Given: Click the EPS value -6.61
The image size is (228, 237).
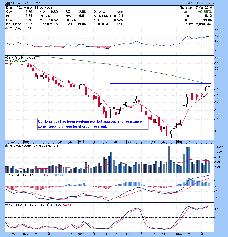Looking at the screenshot, I should pos(82,16).
